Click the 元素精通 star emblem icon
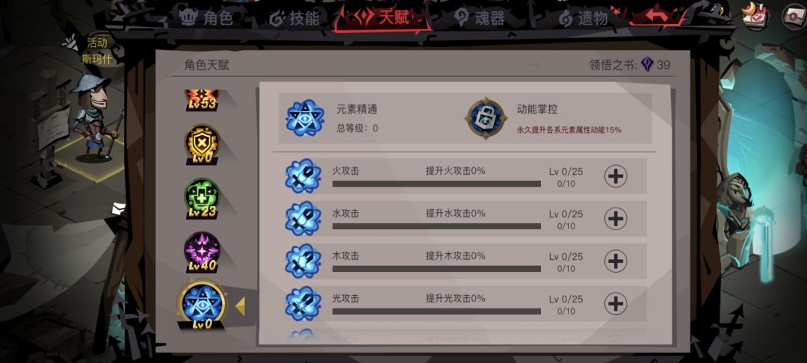The height and width of the screenshot is (363, 807). point(303,118)
